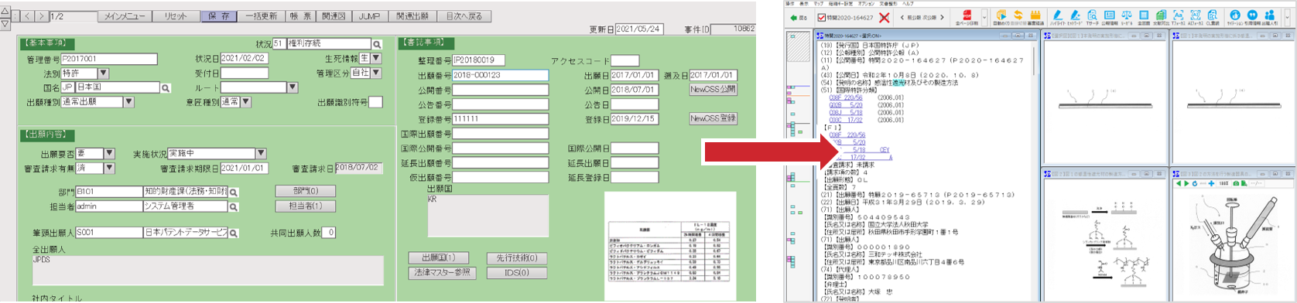The width and height of the screenshot is (1297, 303).
Task: Click the 出願番号 field with 2018-000123
Action: (x=500, y=76)
